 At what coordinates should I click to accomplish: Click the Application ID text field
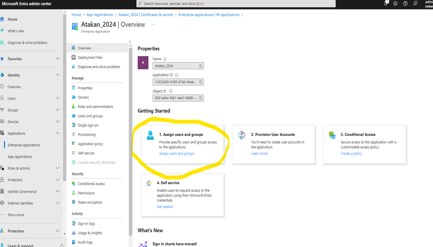click(178, 82)
